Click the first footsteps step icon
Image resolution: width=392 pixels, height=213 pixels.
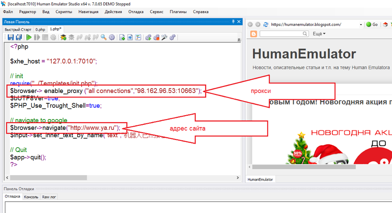click(80, 37)
